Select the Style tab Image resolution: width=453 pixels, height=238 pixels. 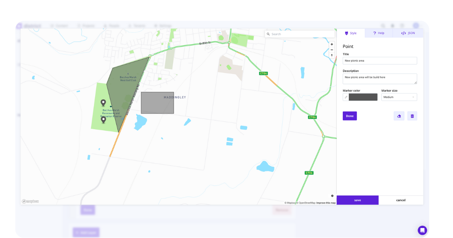351,33
